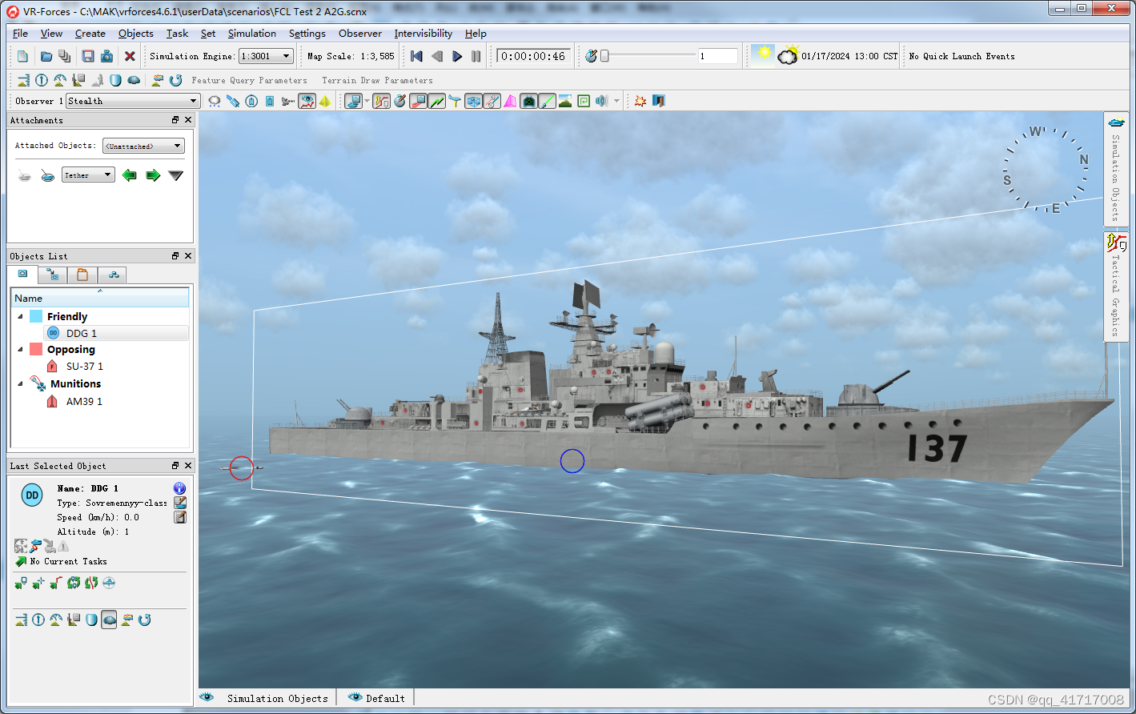
Task: Expand the Attached Objects dropdown
Action: click(x=144, y=146)
